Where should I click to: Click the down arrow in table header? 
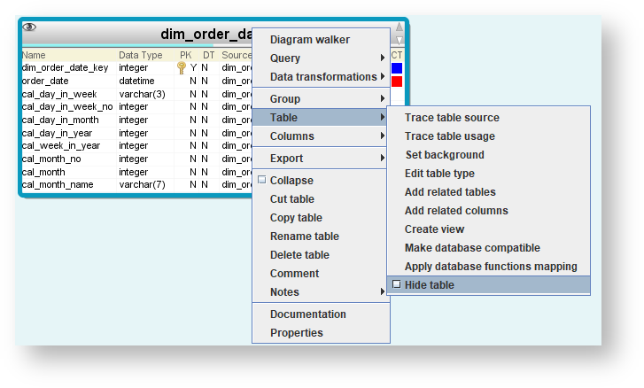point(399,40)
